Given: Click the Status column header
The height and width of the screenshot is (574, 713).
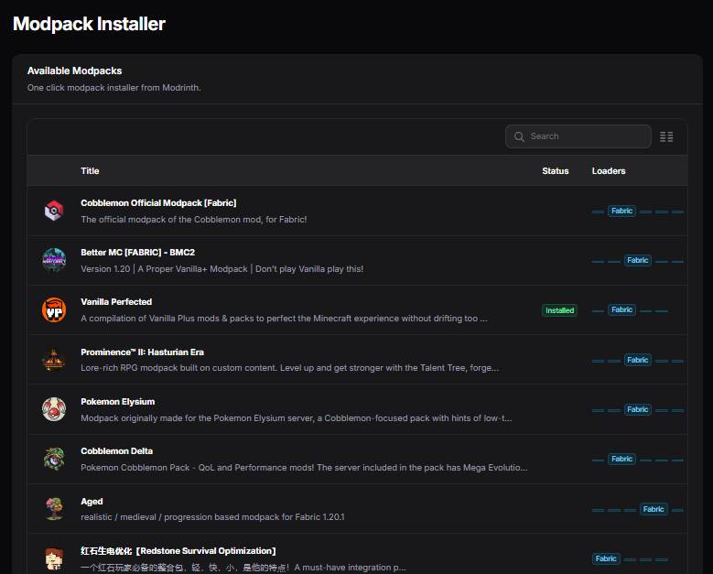Looking at the screenshot, I should tap(556, 171).
